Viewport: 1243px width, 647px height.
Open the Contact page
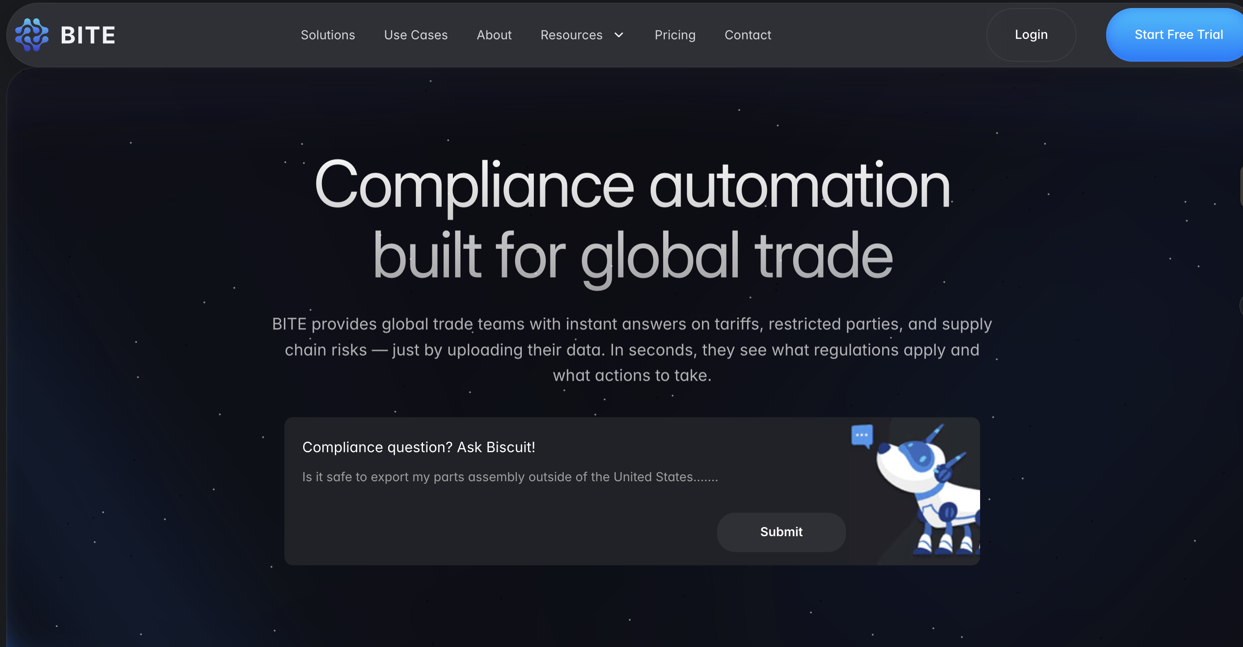pos(748,35)
